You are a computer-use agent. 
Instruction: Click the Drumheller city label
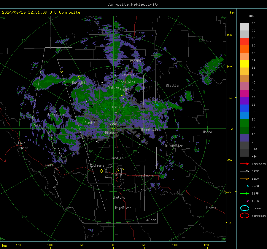[x=174, y=146]
